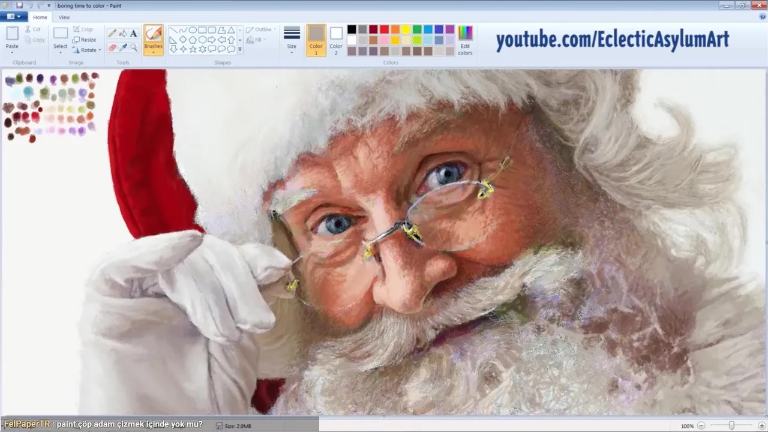Open the Paste dropdown arrow
The width and height of the screenshot is (768, 432).
pos(12,52)
